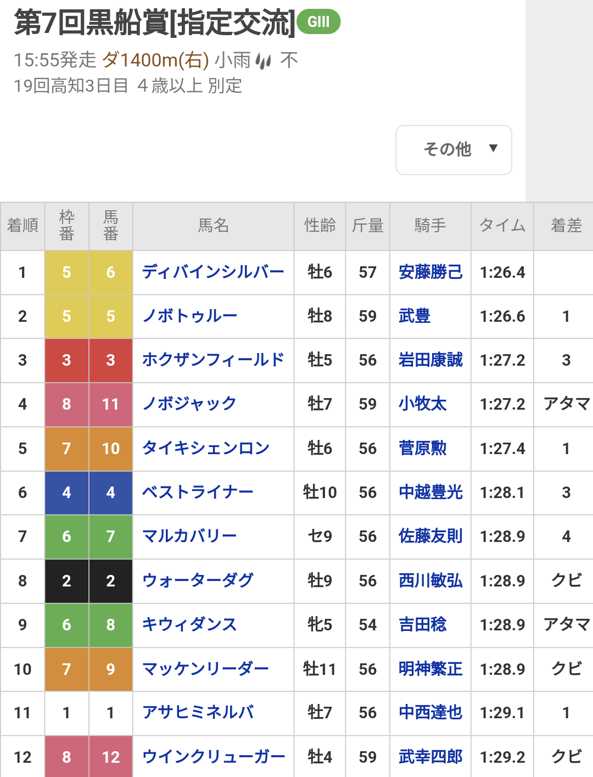Open horse ノボジャック page
Image resolution: width=593 pixels, height=777 pixels.
click(189, 404)
